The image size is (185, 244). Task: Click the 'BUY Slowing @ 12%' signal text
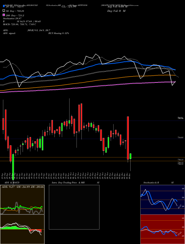58,33
